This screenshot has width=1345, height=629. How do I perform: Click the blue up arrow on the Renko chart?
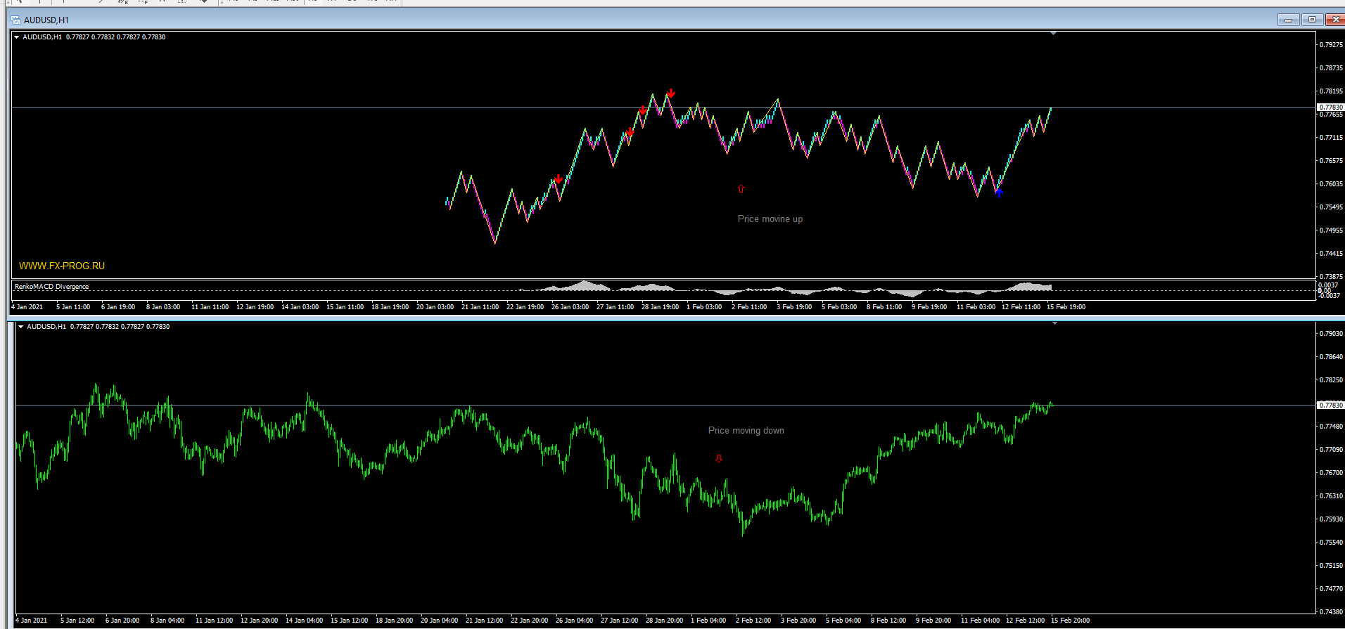999,193
